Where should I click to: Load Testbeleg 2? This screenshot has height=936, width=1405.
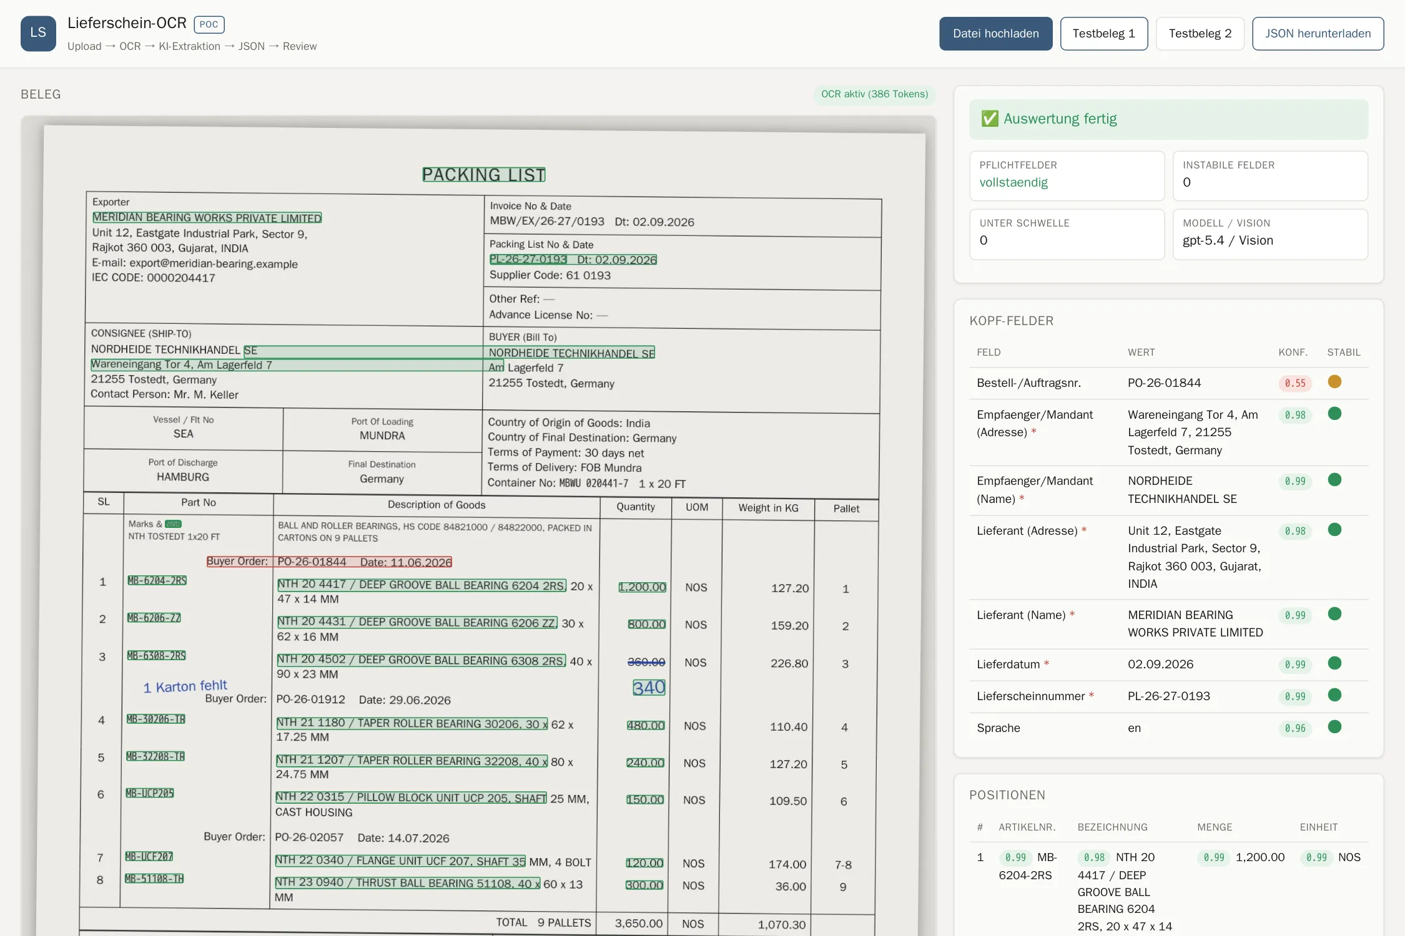pyautogui.click(x=1200, y=34)
